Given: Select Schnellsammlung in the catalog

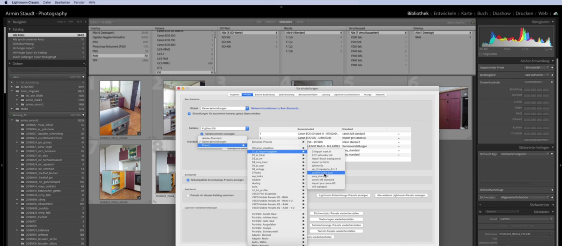Looking at the screenshot, I should (x=47, y=44).
